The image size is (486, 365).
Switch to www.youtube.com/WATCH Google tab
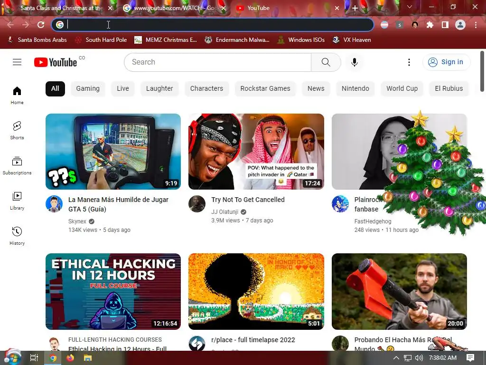click(x=175, y=8)
